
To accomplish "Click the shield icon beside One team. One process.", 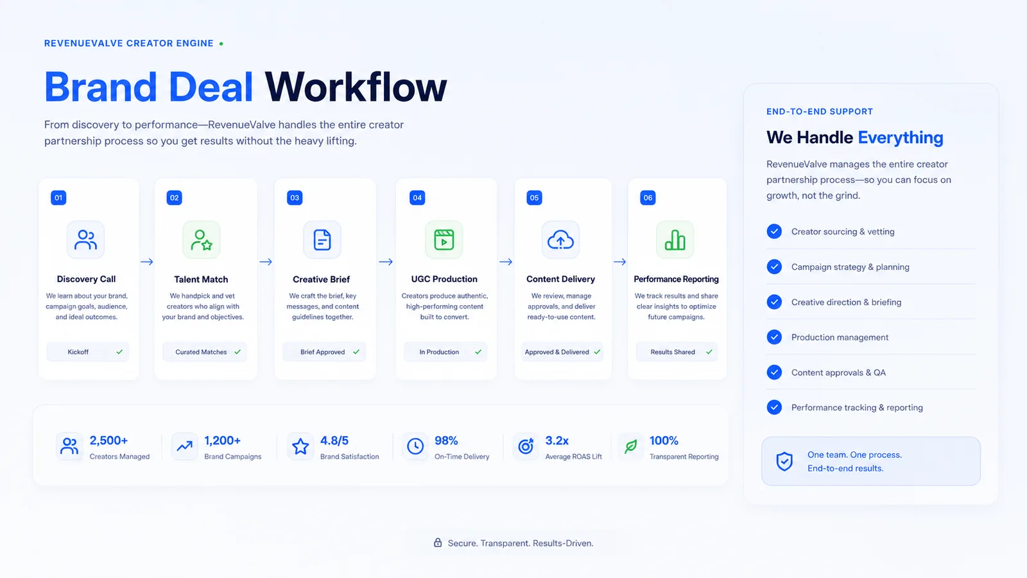I will click(784, 461).
